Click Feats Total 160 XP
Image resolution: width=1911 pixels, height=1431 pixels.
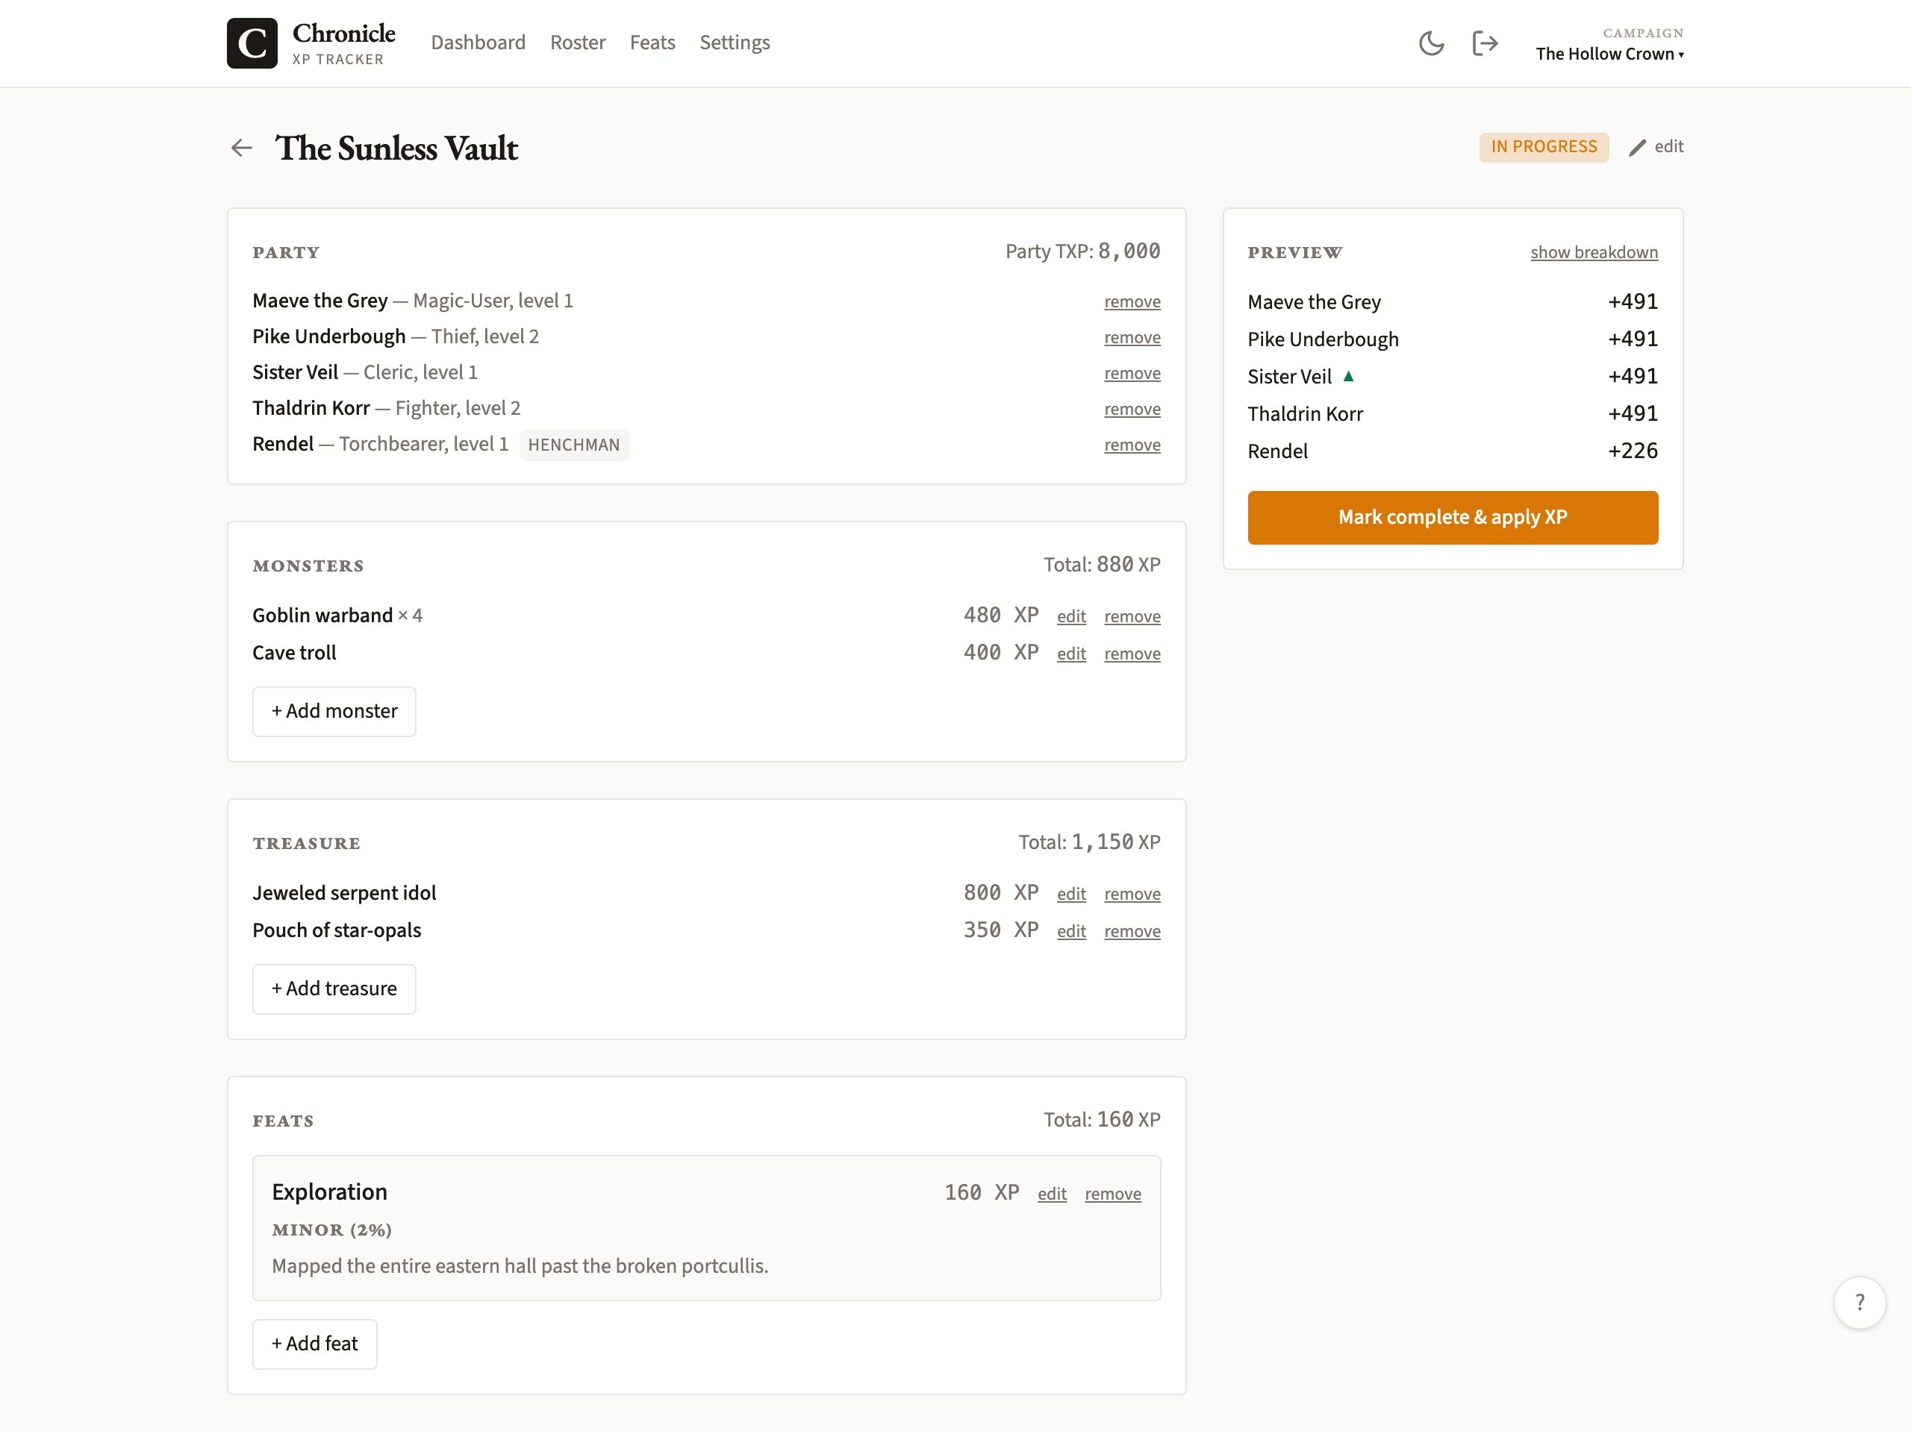[1102, 1120]
